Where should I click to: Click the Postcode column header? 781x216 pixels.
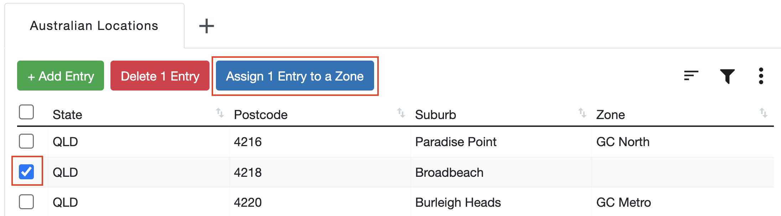click(x=260, y=114)
